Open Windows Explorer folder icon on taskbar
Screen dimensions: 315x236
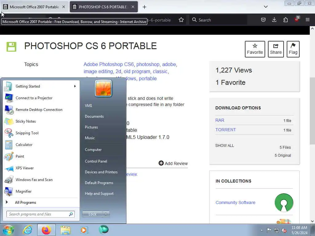[x=66, y=230]
